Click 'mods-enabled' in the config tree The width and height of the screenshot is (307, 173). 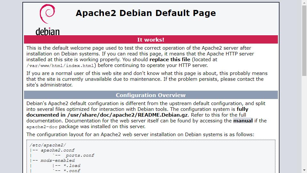tap(58, 161)
